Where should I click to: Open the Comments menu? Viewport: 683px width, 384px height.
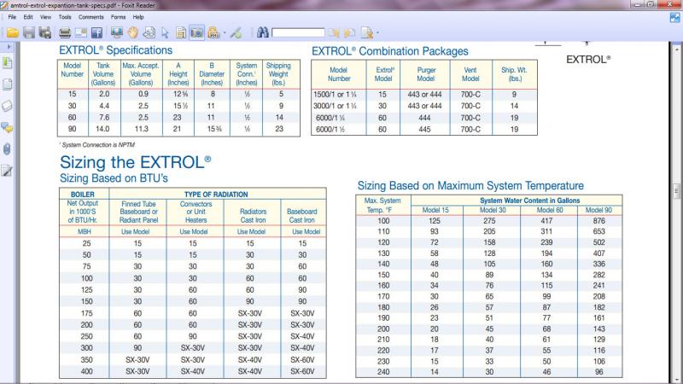(91, 17)
